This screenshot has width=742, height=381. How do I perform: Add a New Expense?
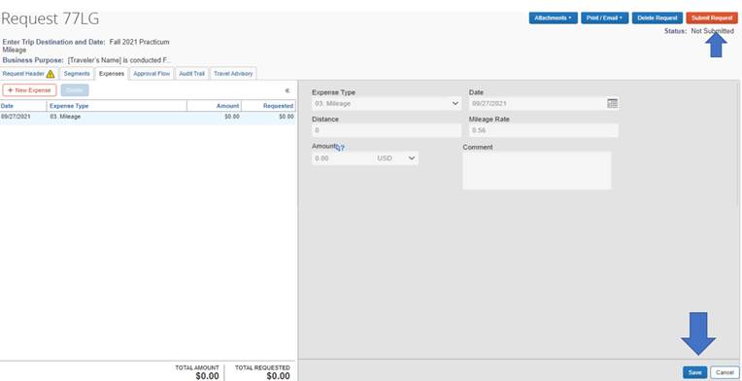click(29, 90)
